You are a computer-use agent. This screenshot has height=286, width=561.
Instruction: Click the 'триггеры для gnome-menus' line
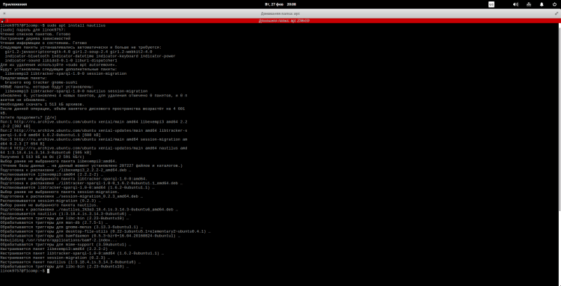pyautogui.click(x=72, y=227)
